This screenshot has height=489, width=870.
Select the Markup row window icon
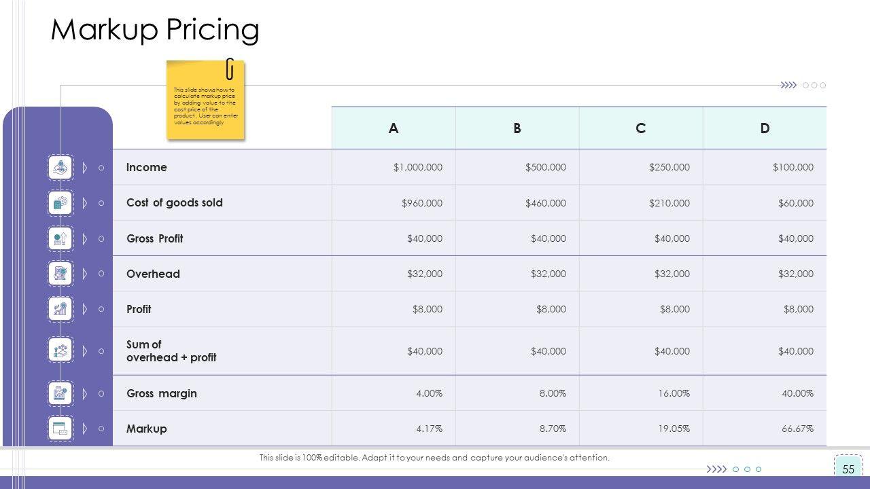(60, 429)
